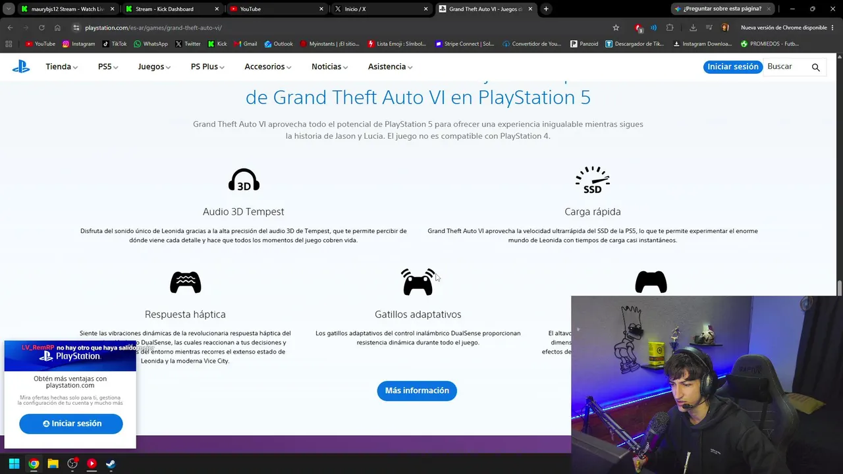The width and height of the screenshot is (843, 474).
Task: View site information icon beside the URL
Action: pos(76,28)
